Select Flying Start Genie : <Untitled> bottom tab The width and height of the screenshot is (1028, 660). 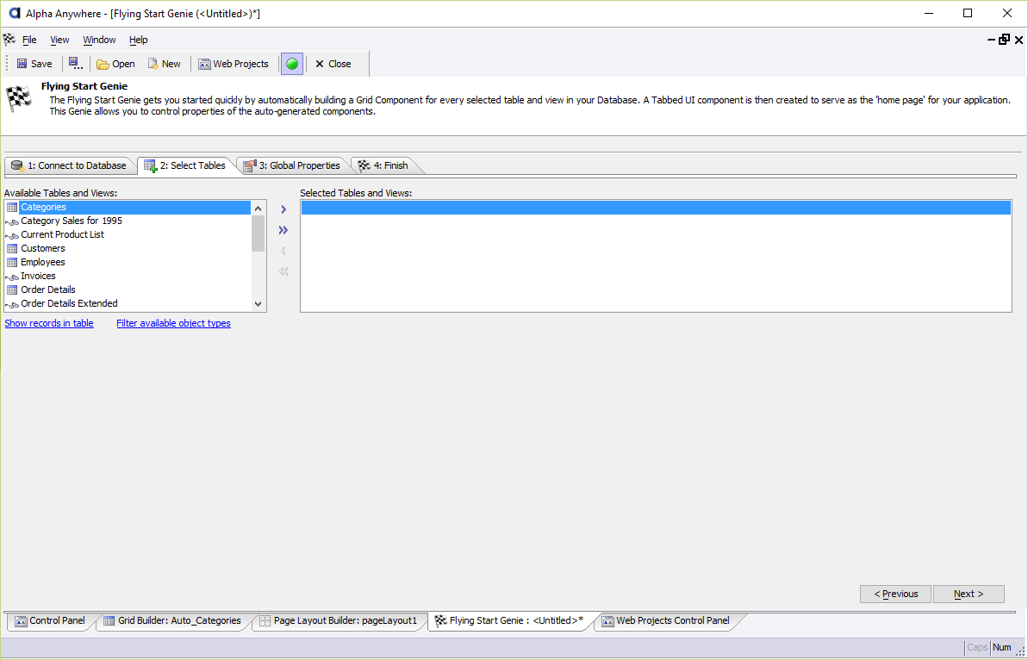(x=509, y=620)
